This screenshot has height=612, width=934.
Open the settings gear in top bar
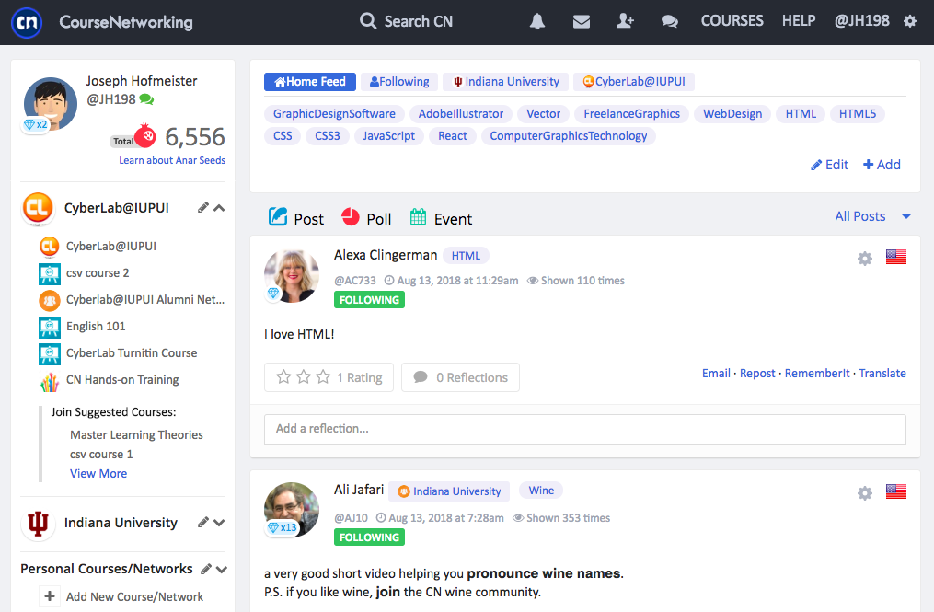click(909, 21)
